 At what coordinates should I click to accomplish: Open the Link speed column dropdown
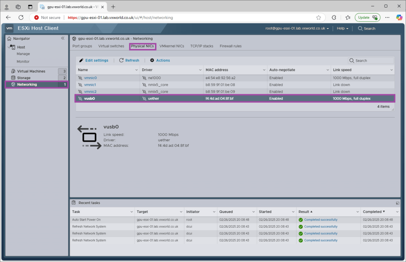tap(392, 70)
